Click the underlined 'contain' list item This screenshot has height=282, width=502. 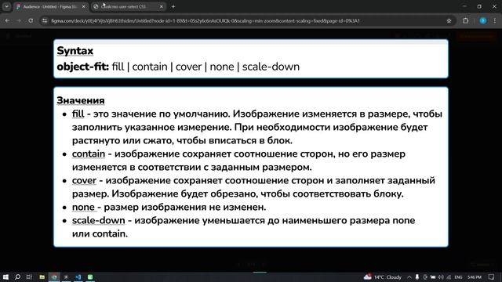pos(89,154)
